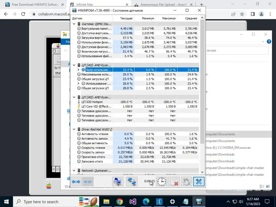Click Drive (E:) CC1HOEM_EN\sources entry in Explorer

228,148
